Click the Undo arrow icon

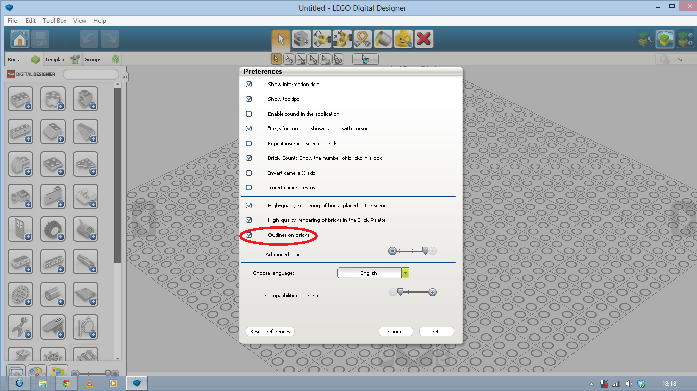pyautogui.click(x=89, y=39)
